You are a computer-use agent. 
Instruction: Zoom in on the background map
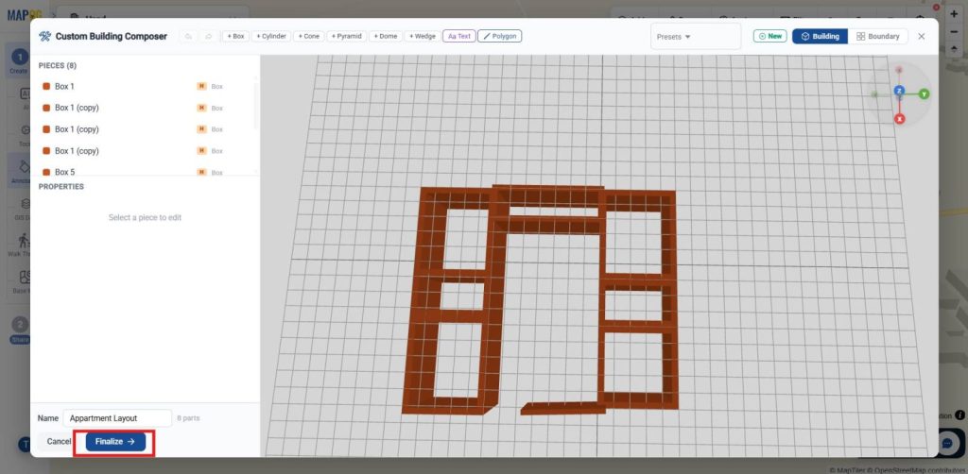pos(954,13)
